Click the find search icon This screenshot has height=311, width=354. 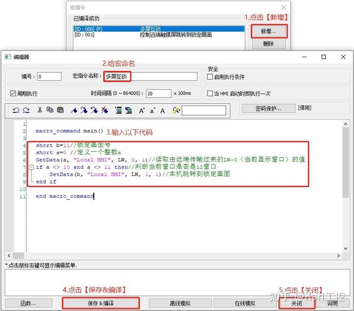coord(176,110)
